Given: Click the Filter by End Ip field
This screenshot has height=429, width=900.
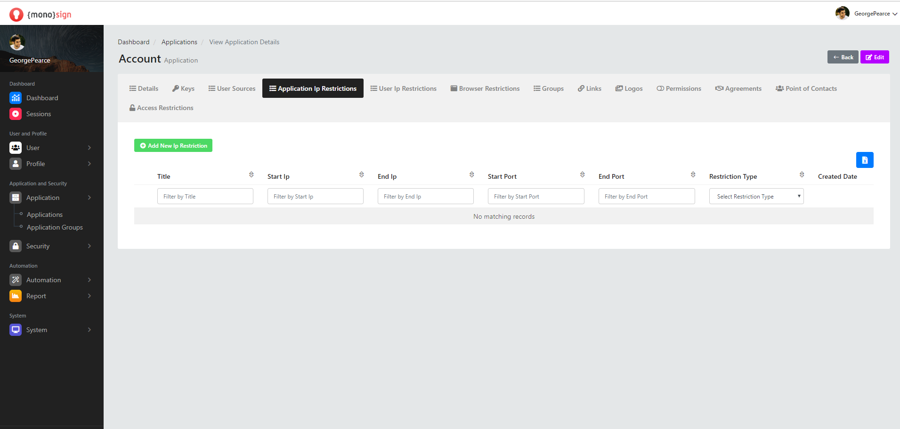Looking at the screenshot, I should click(426, 196).
